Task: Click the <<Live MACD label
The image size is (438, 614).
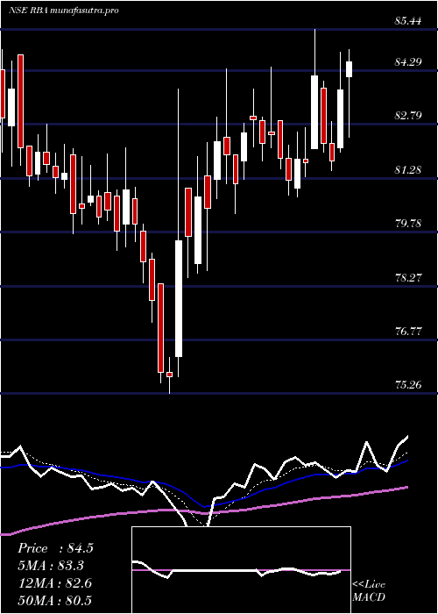Action: (369, 591)
